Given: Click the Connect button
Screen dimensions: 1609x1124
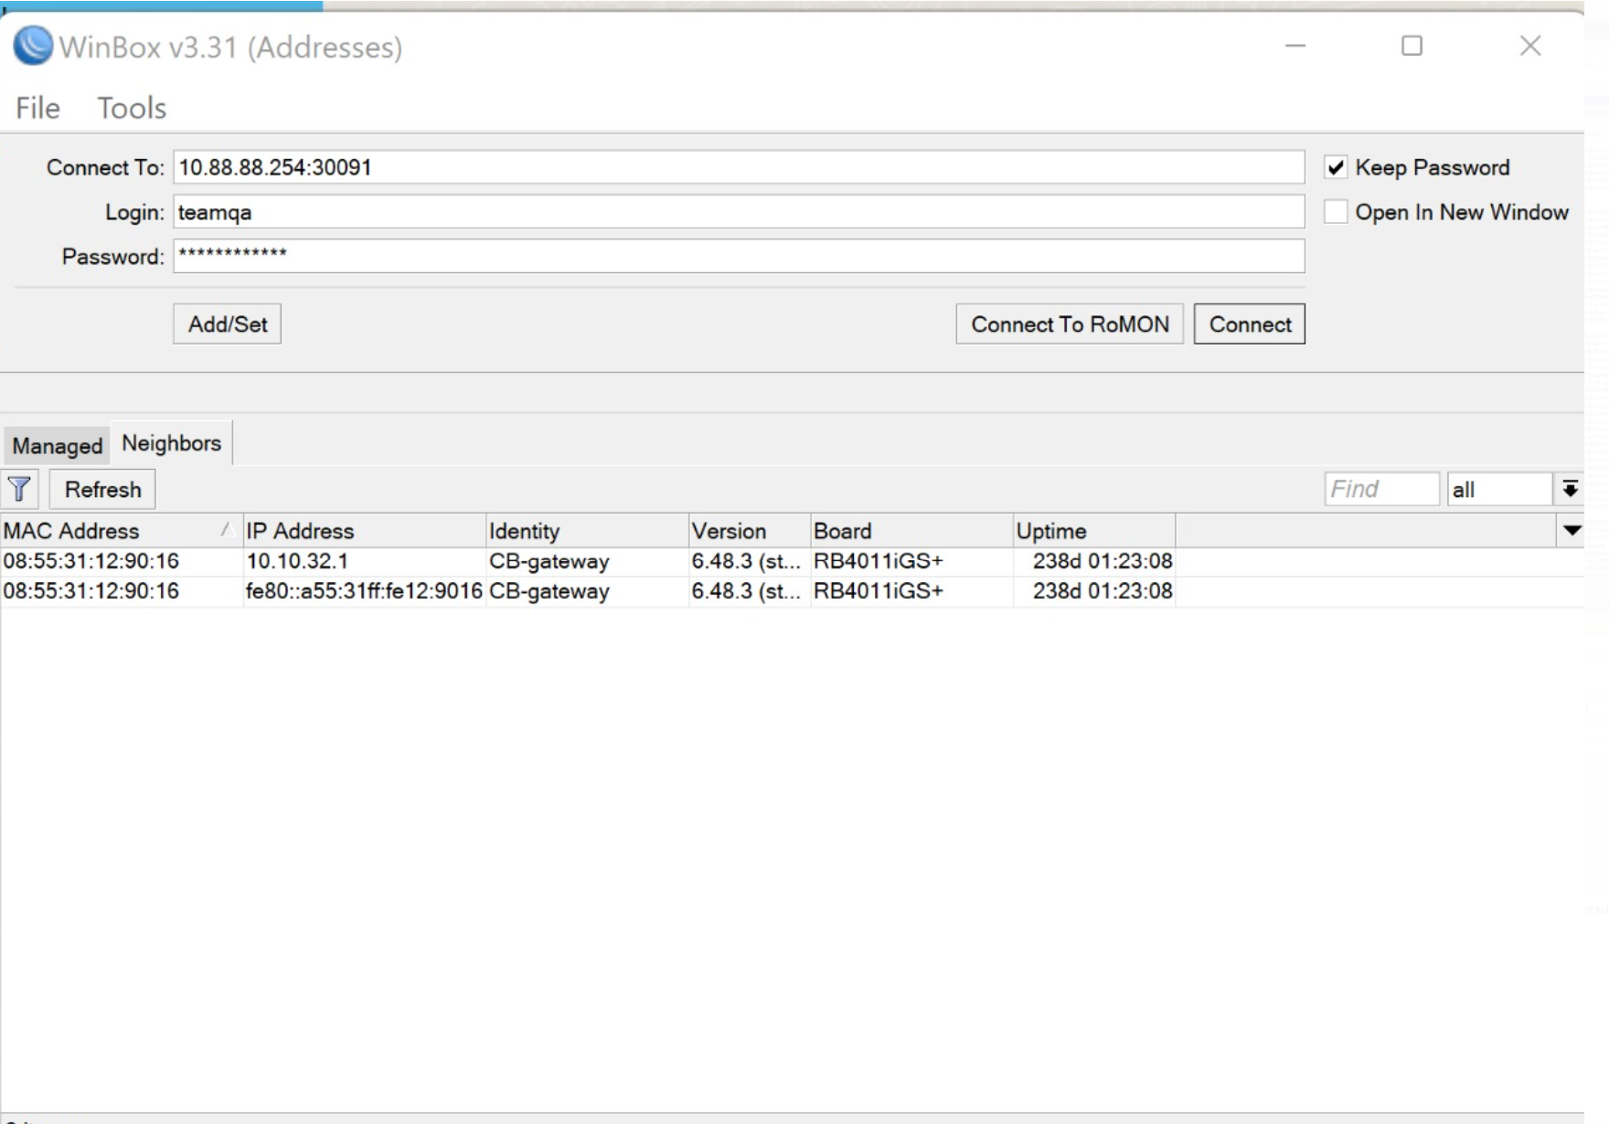Looking at the screenshot, I should pos(1250,324).
